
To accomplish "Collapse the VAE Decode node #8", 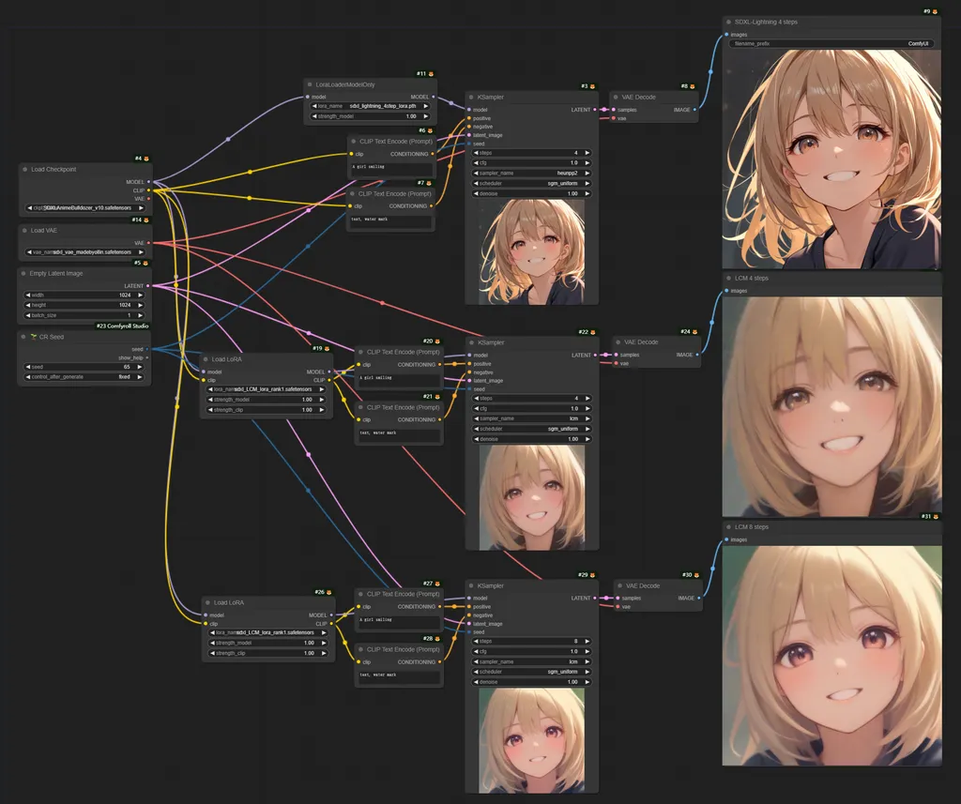I will click(x=616, y=97).
